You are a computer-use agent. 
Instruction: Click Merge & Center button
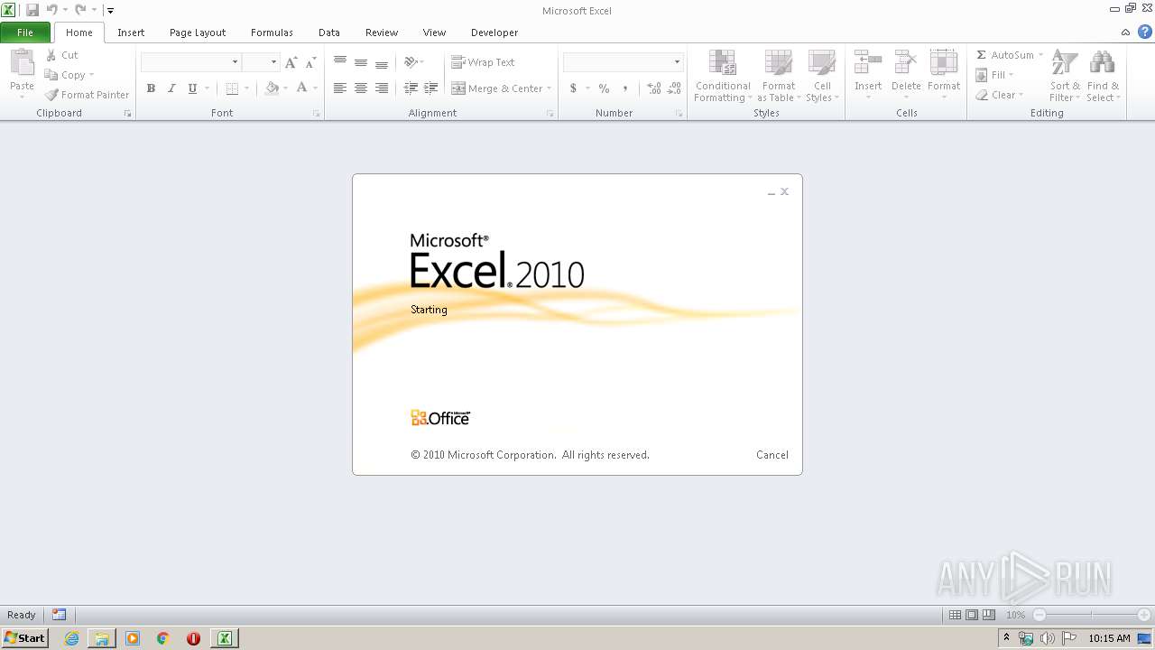[497, 88]
